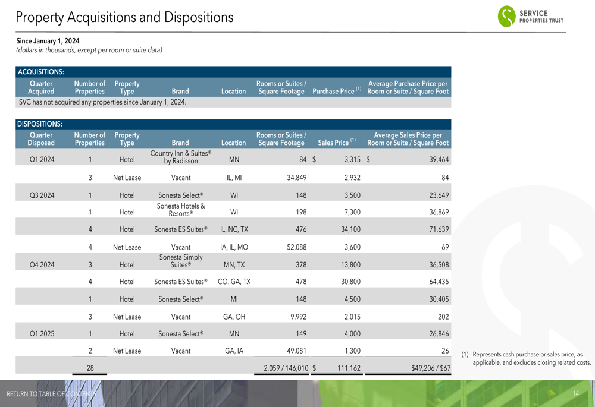Click the "26,846" average price value
595x407 pixels.
click(x=439, y=333)
